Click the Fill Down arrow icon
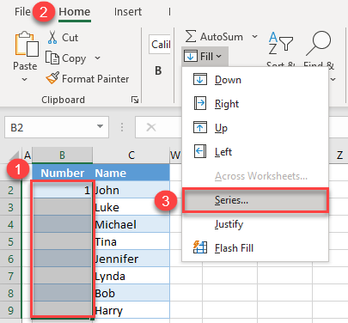348x323 pixels. tap(200, 79)
